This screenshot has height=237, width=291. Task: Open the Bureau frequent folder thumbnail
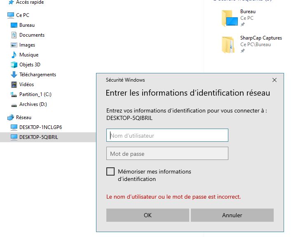click(230, 19)
